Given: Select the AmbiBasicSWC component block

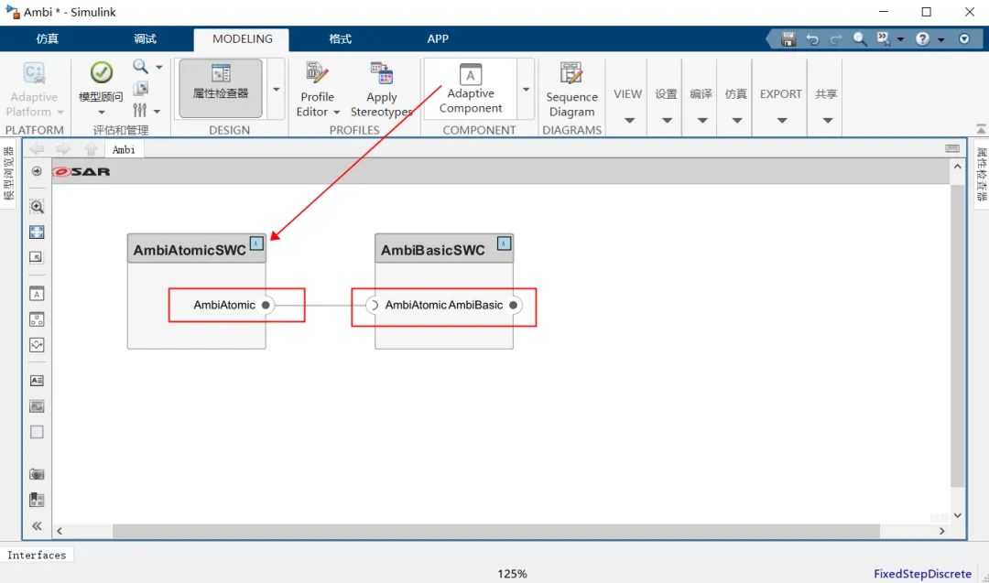Looking at the screenshot, I should click(x=444, y=291).
